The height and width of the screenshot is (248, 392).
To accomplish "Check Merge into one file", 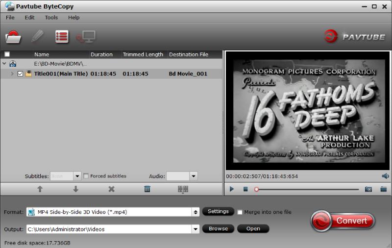I will pyautogui.click(x=240, y=212).
